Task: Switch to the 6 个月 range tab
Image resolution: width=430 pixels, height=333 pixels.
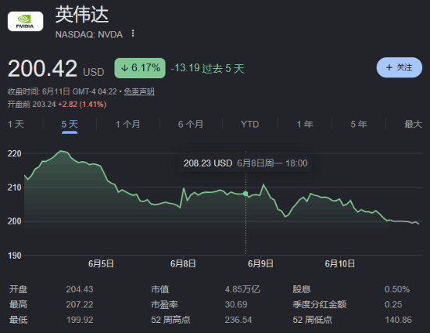Action: (191, 124)
